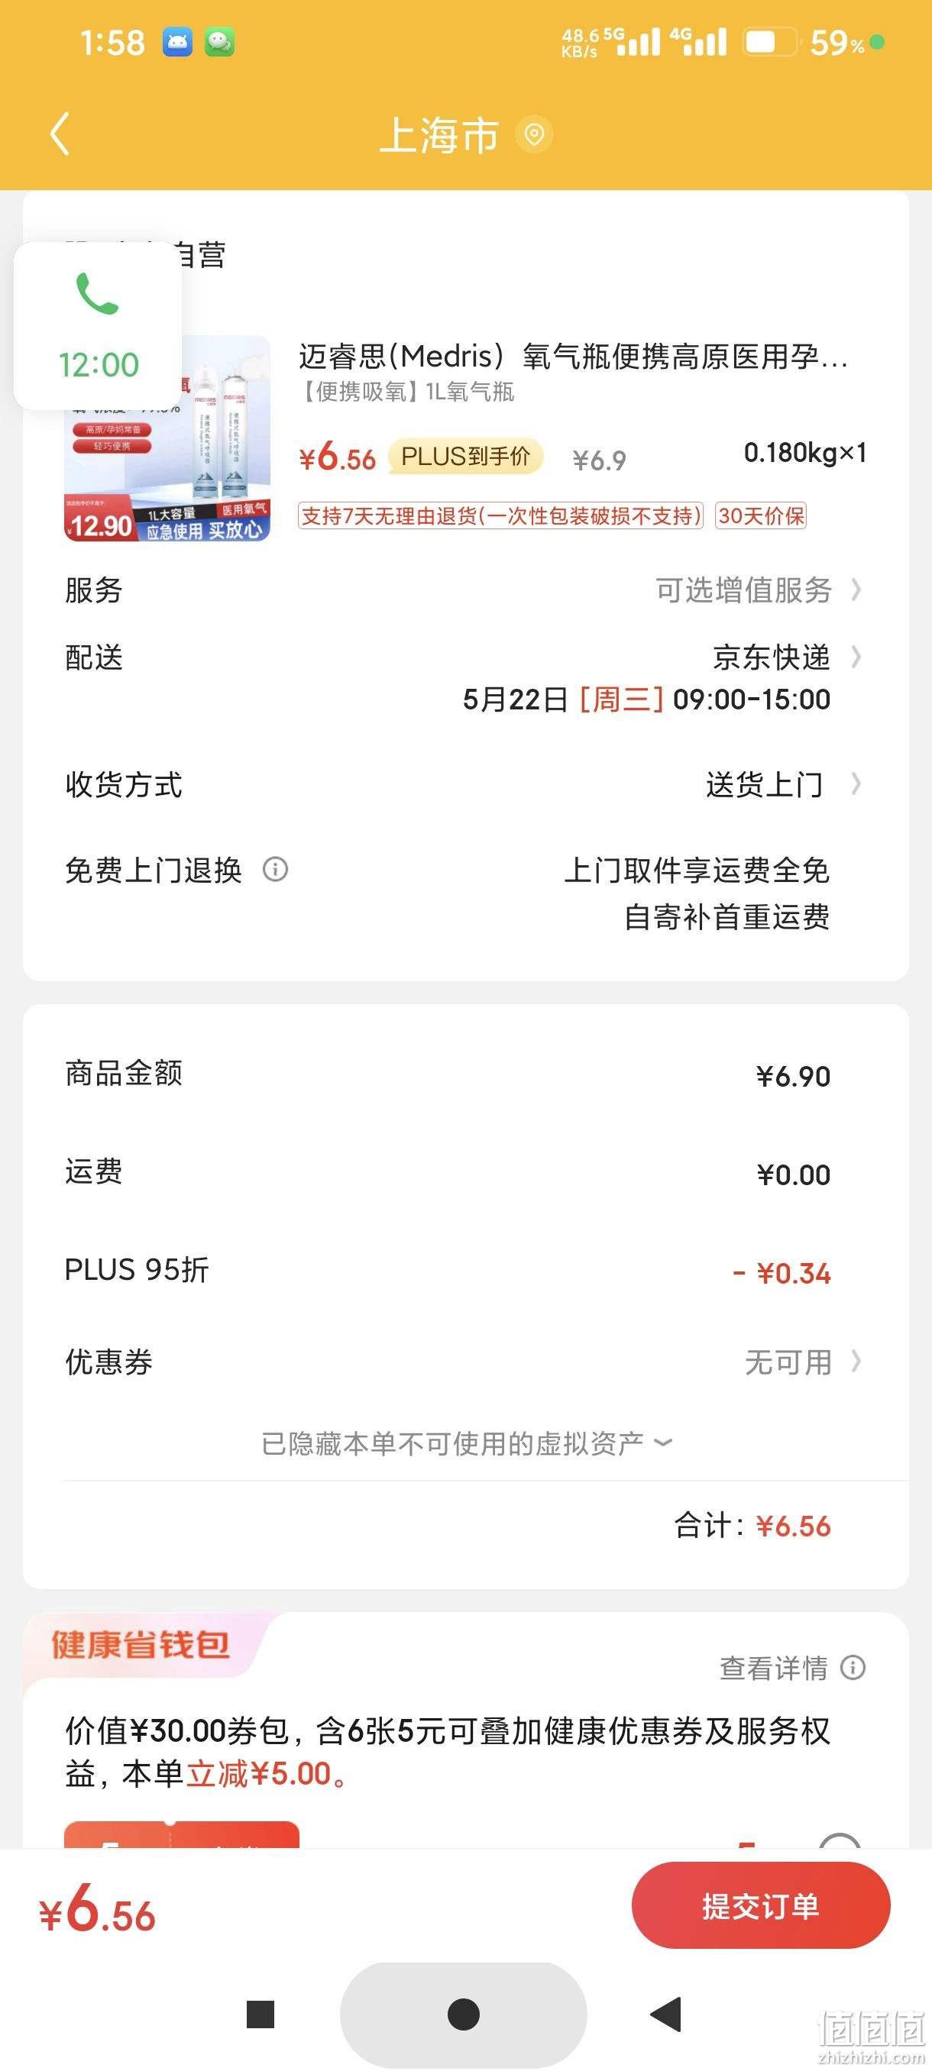Tap the back arrow in the header
The image size is (932, 2071).
coord(60,134)
